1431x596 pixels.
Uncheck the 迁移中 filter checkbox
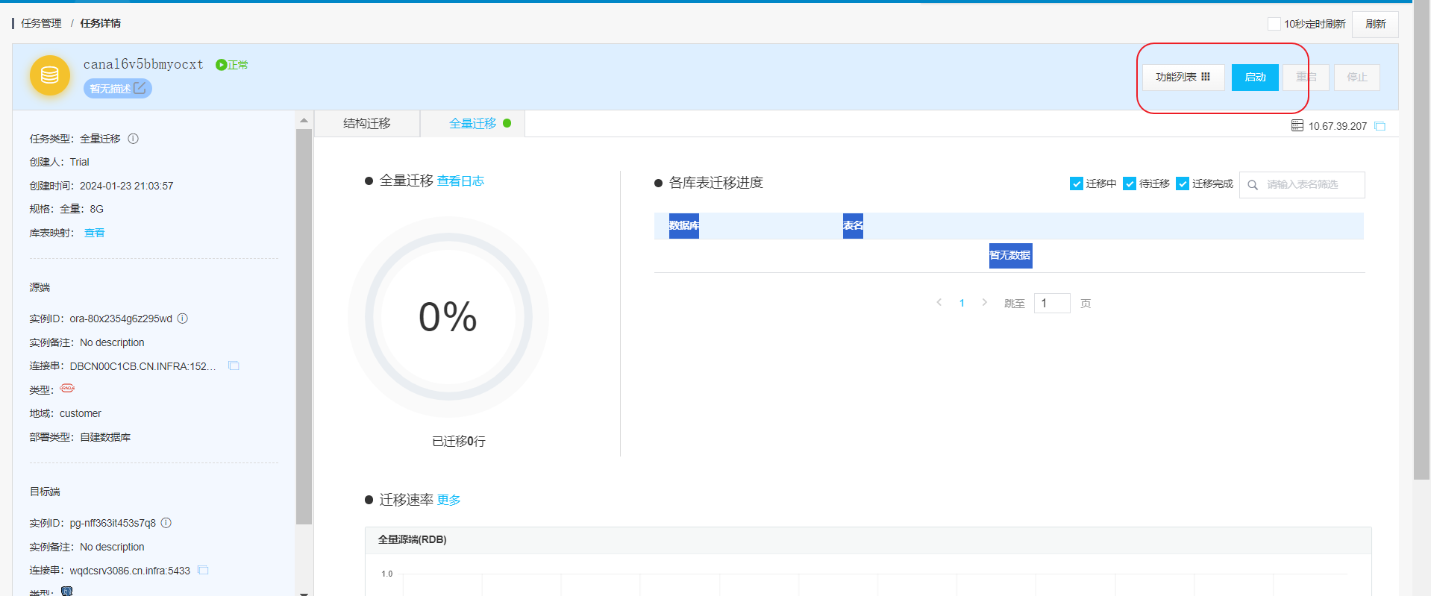1076,183
